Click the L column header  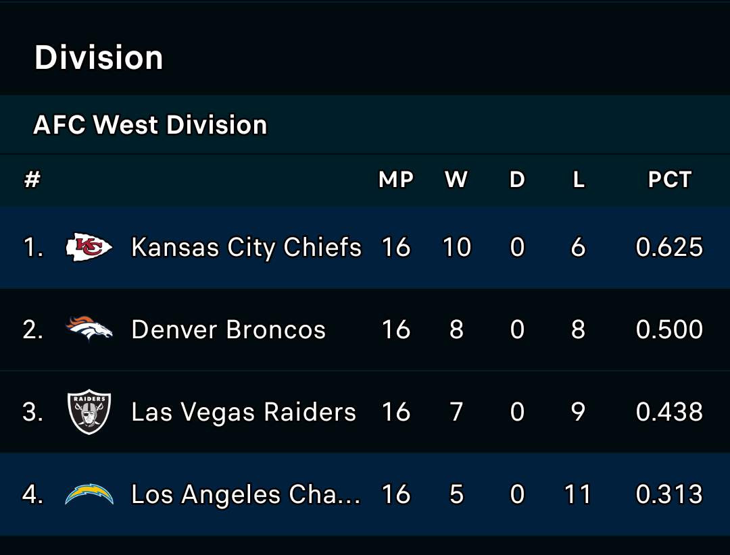578,180
